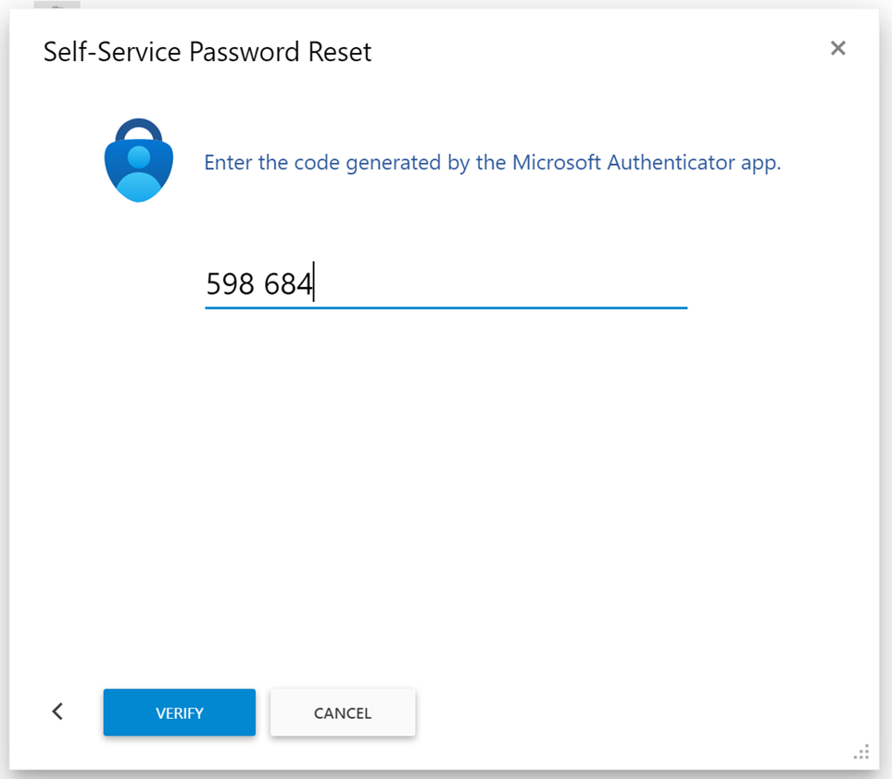The image size is (892, 779).
Task: Click the person silhouette inside the lock icon
Action: tap(138, 168)
